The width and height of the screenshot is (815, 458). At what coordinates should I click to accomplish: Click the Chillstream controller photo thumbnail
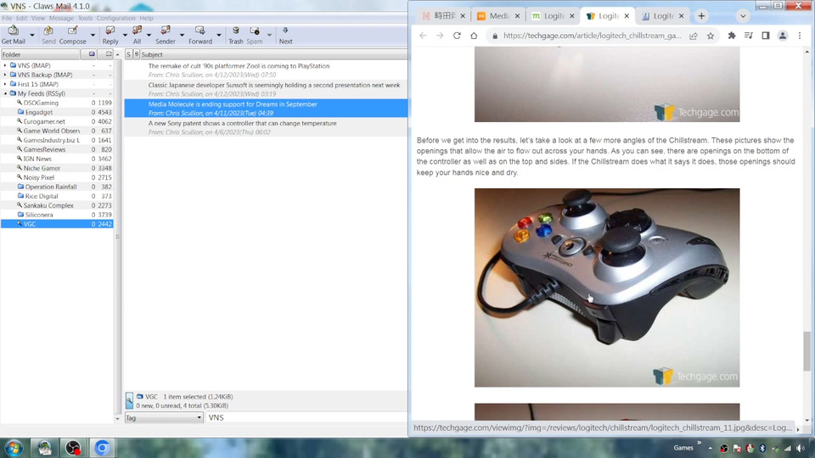coord(606,288)
